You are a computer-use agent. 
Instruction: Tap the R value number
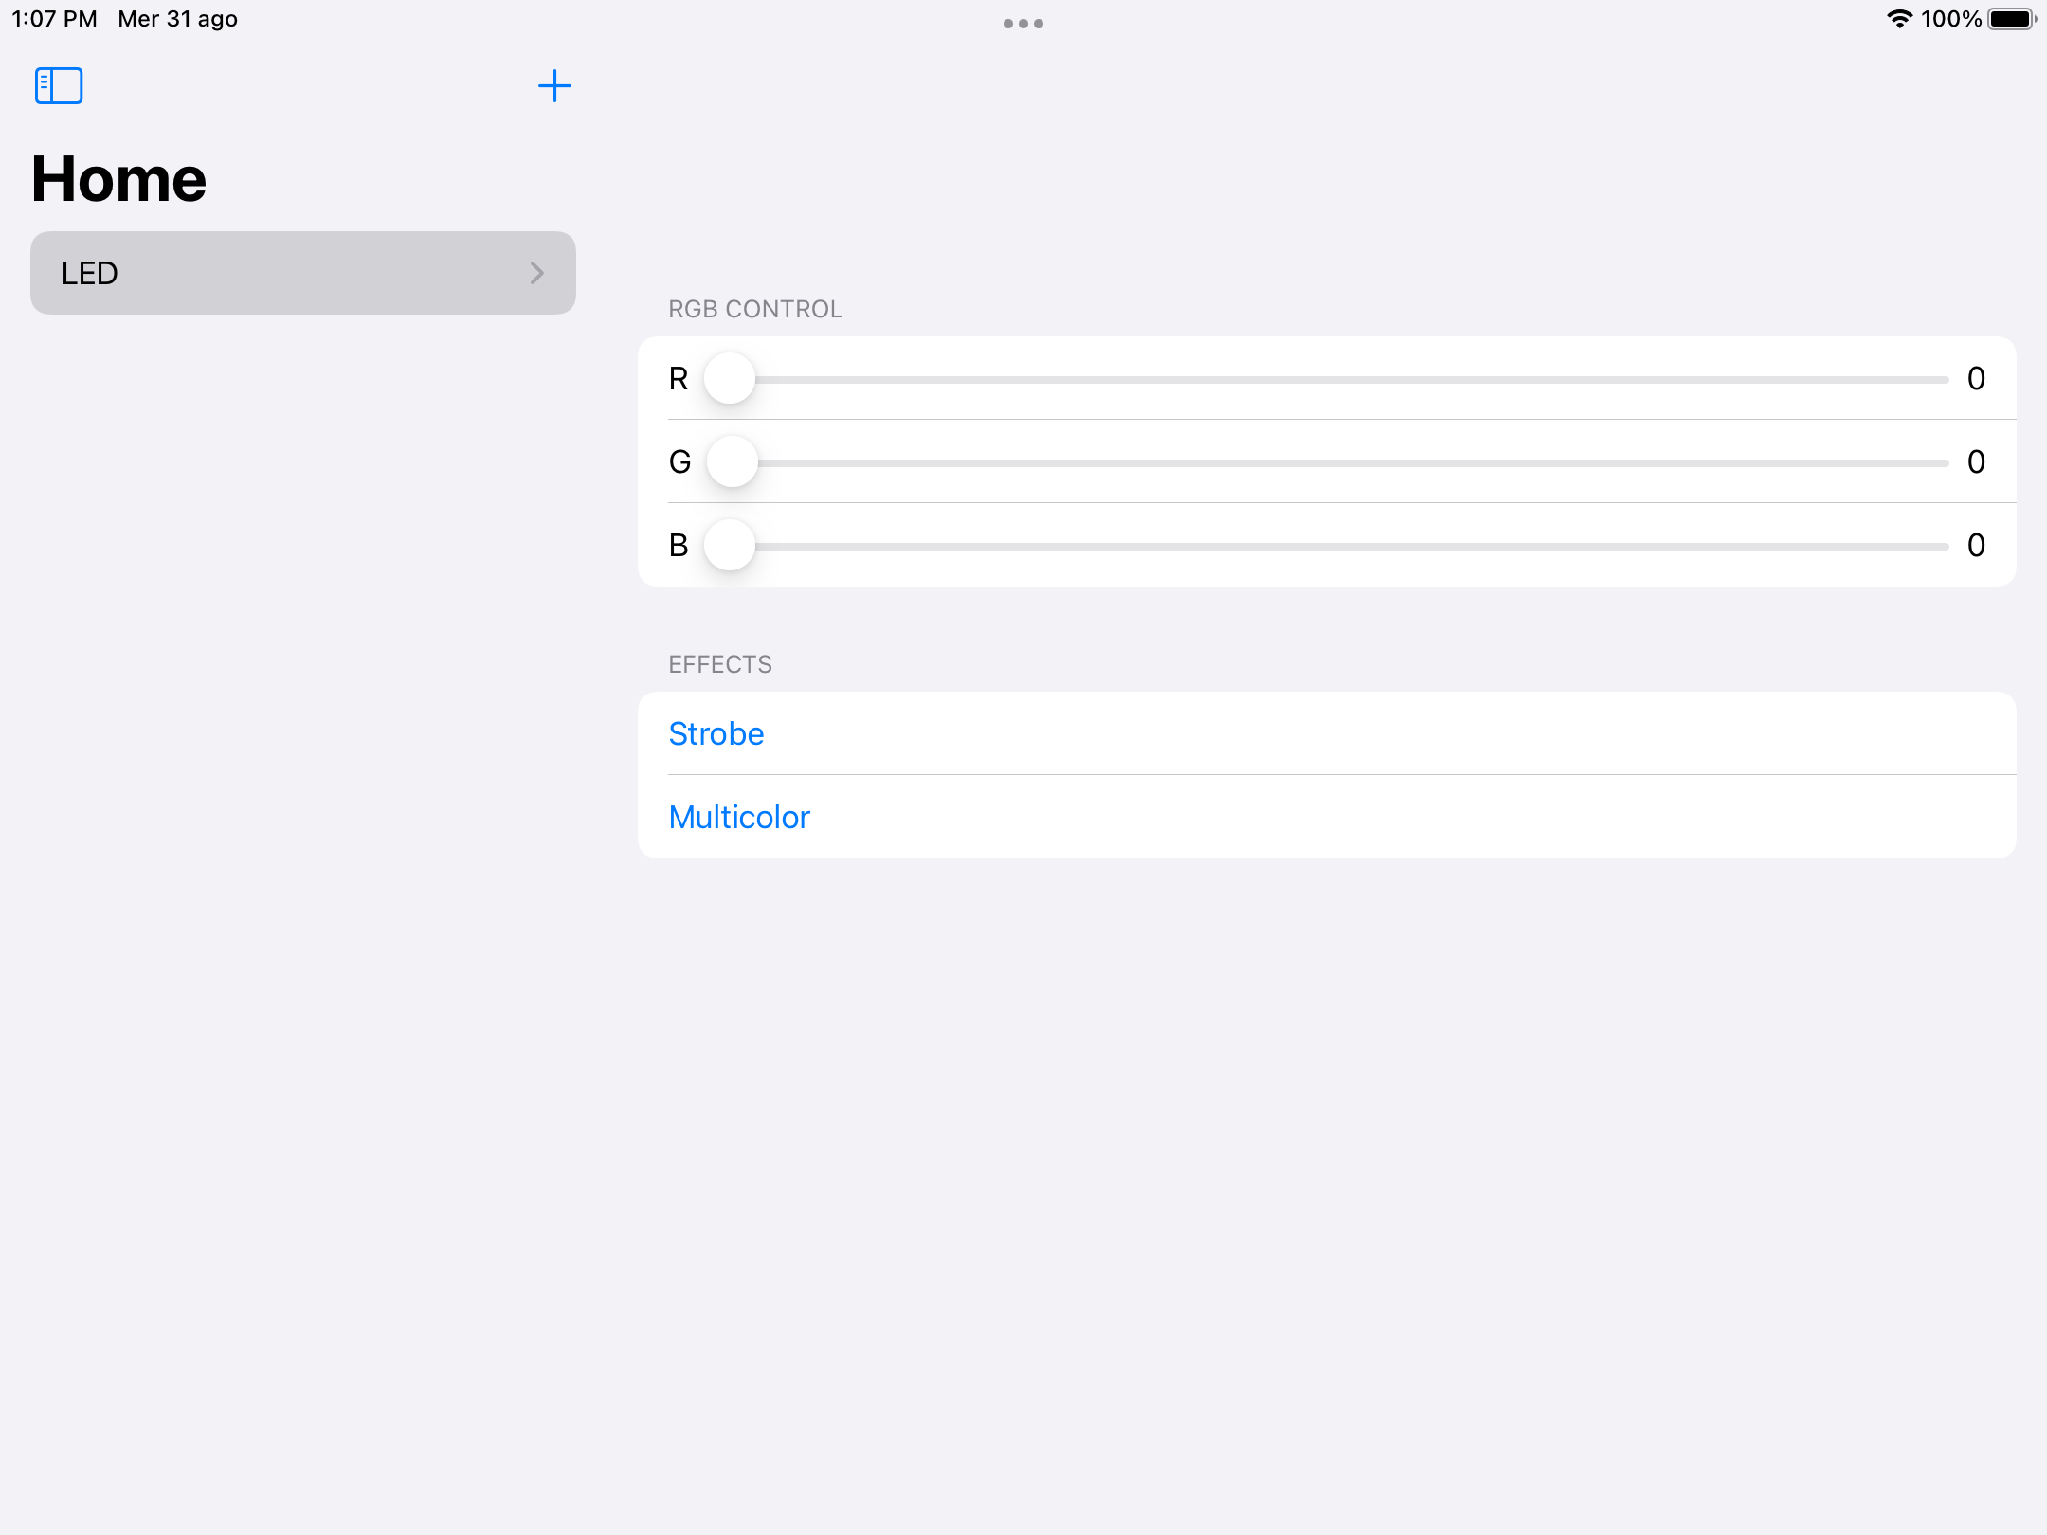point(1976,379)
